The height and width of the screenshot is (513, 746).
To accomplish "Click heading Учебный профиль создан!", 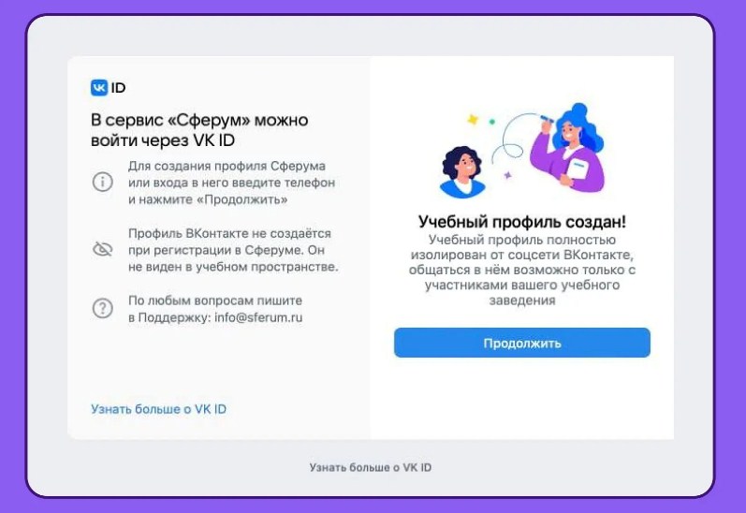I will (x=522, y=221).
